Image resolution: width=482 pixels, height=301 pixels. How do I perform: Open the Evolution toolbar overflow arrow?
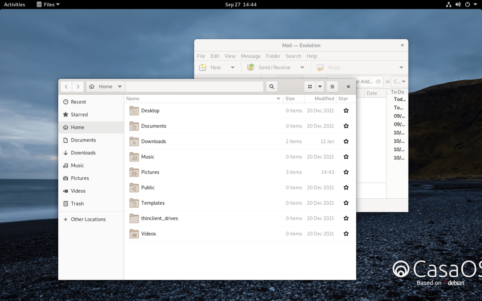[x=401, y=67]
